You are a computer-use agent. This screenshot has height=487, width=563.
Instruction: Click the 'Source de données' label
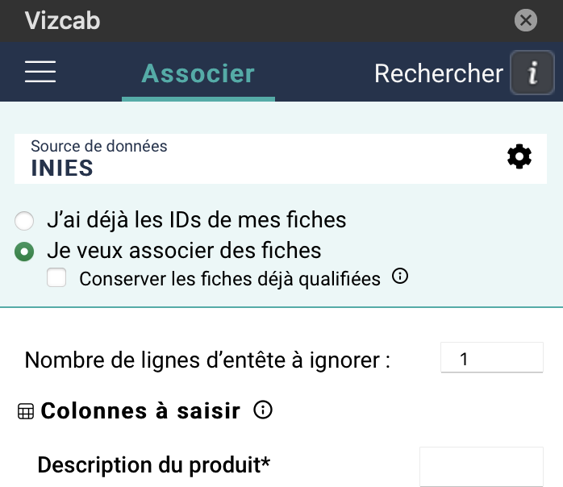coord(98,146)
